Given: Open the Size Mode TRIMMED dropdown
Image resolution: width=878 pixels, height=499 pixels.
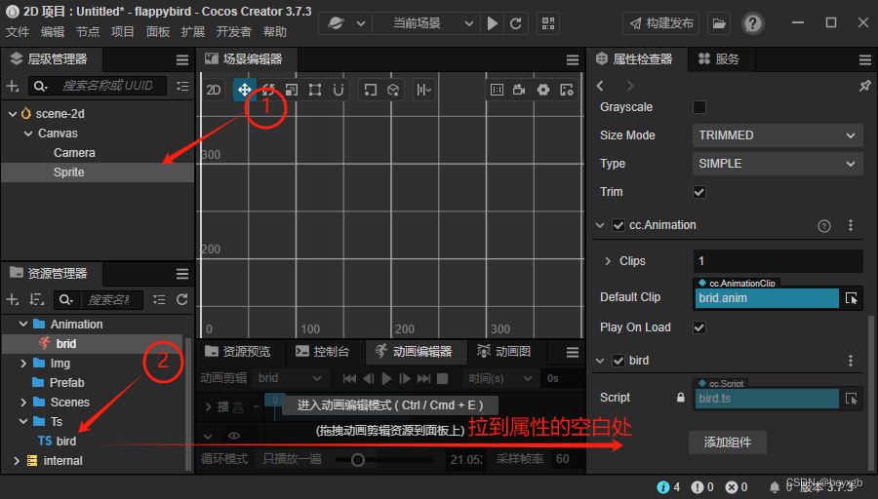Looking at the screenshot, I should (778, 135).
